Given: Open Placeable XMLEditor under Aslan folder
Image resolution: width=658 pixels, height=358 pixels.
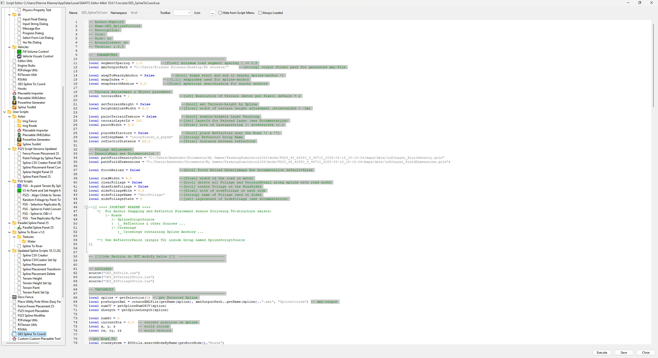Looking at the screenshot, I should point(36,135).
